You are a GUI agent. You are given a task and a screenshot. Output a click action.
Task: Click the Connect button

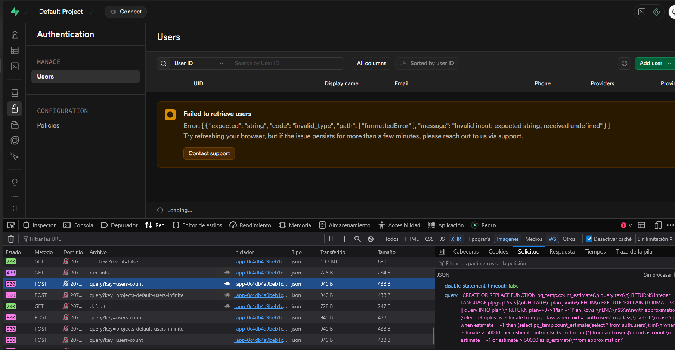point(126,12)
